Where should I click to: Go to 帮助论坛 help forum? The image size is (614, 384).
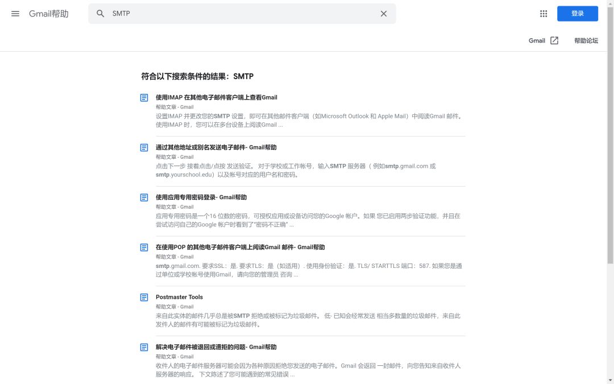pyautogui.click(x=586, y=40)
